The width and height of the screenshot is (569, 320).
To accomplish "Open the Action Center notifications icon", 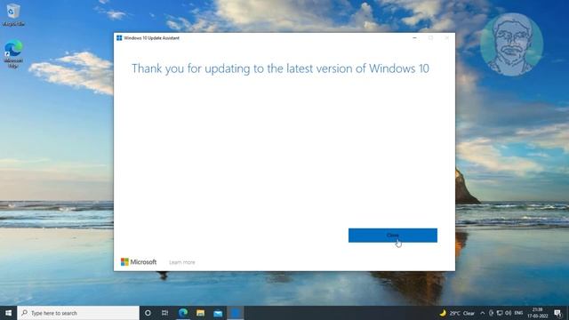I will pos(558,313).
